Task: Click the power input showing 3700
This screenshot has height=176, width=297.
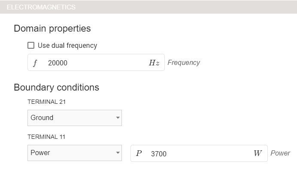Action: tap(197, 153)
